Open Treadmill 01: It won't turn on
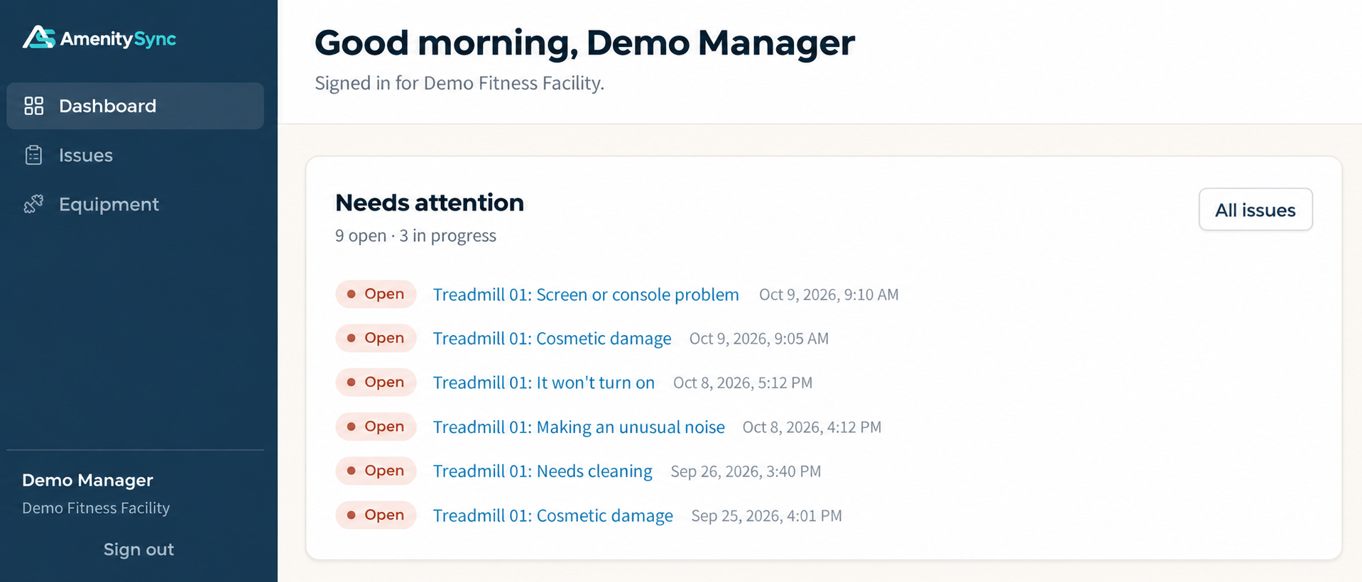1362x582 pixels. tap(544, 383)
